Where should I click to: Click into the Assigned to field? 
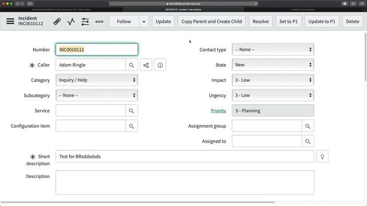click(267, 141)
